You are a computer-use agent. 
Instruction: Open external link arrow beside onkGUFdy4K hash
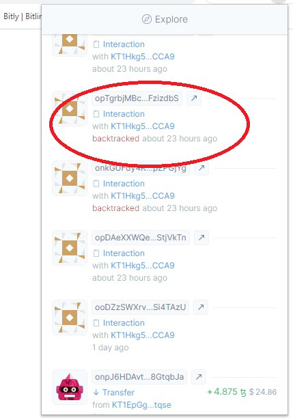point(201,168)
